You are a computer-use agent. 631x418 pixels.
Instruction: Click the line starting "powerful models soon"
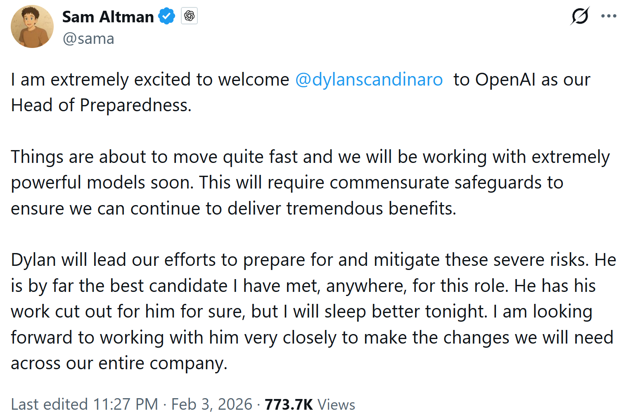pyautogui.click(x=287, y=182)
